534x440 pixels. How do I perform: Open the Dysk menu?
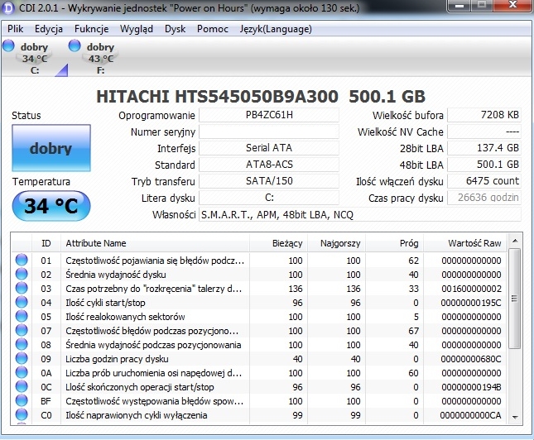point(175,29)
